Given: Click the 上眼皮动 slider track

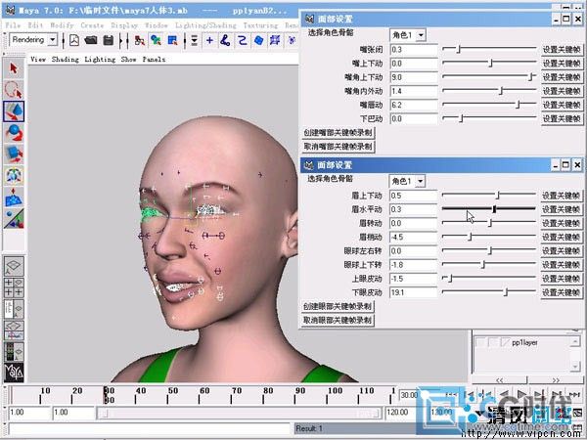Looking at the screenshot, I should click(x=489, y=278).
